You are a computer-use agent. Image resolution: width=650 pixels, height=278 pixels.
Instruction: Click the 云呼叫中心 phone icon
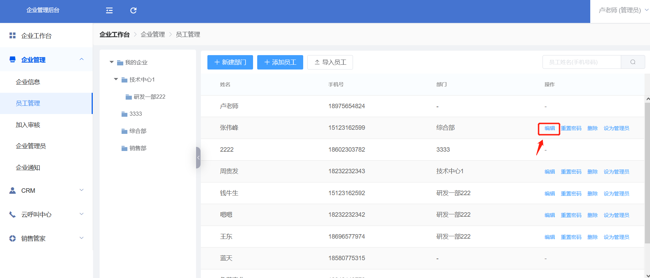coord(13,215)
